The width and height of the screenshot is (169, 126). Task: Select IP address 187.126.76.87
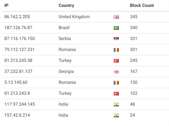click(x=18, y=28)
